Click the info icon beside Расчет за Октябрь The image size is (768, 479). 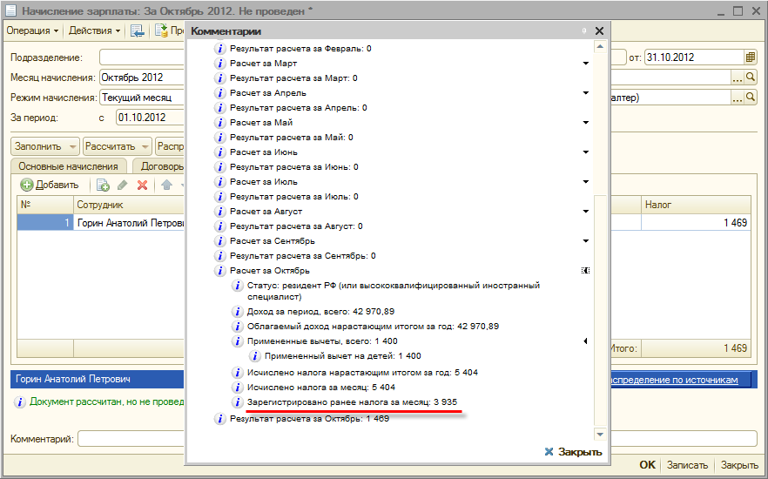click(x=220, y=271)
